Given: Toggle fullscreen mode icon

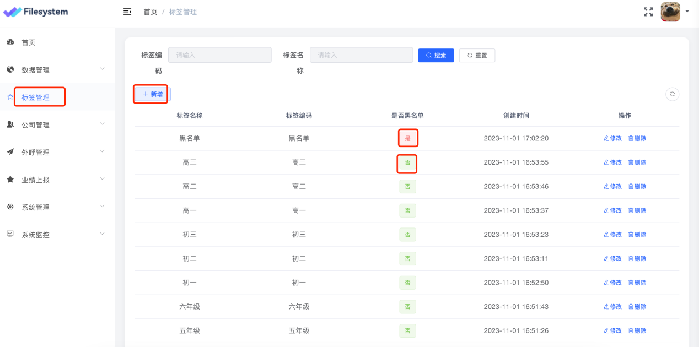Looking at the screenshot, I should click(648, 12).
